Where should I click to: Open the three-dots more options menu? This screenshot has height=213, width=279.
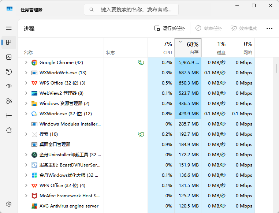click(x=269, y=29)
